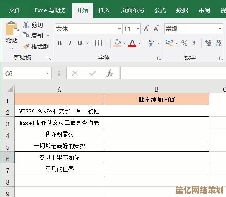Decrease font size with the smaller A
The width and height of the screenshot is (226, 197).
156,29
